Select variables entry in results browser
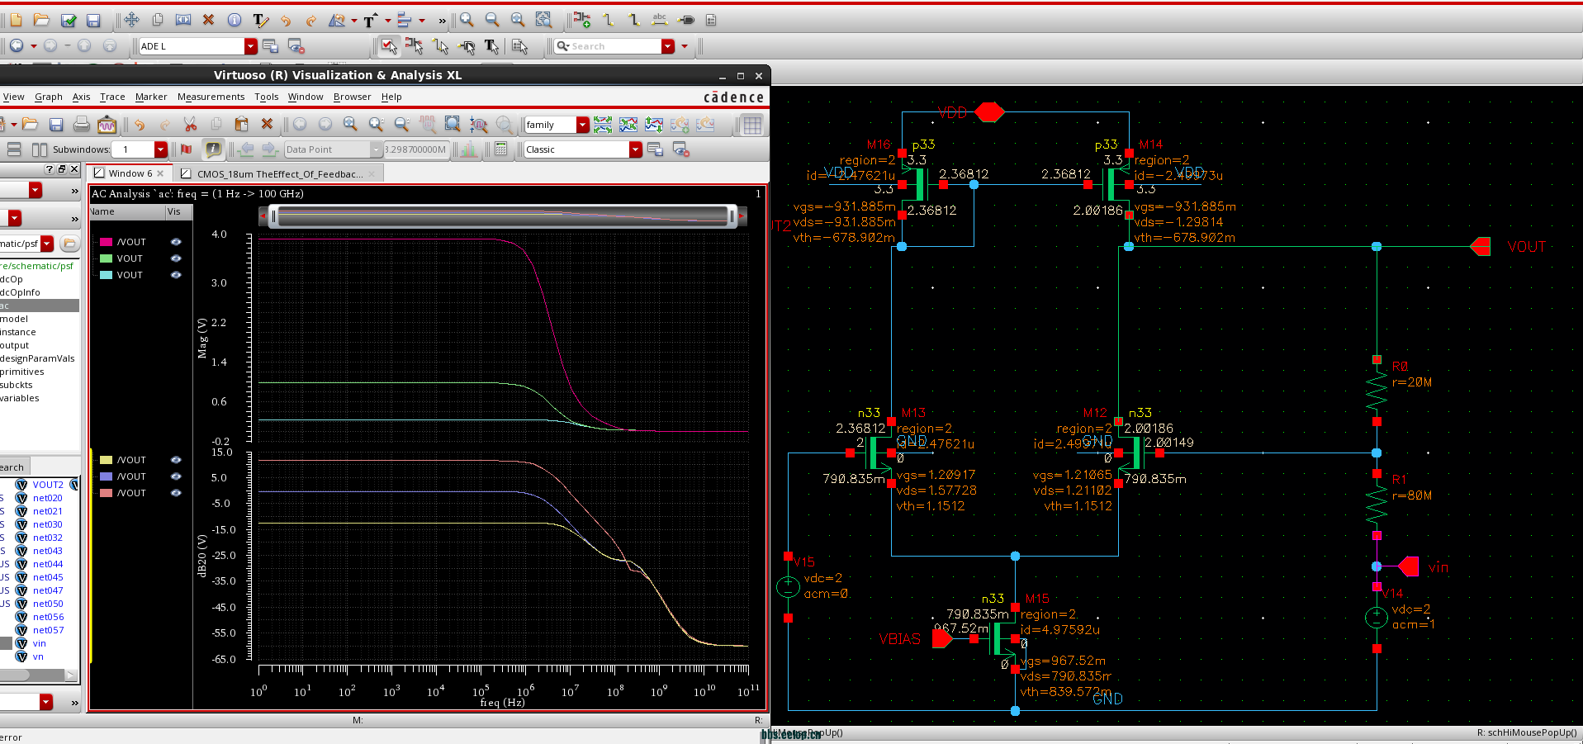This screenshot has width=1583, height=744. click(20, 398)
